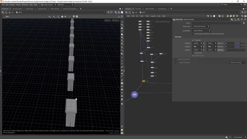Open network editor Tools menu
Viewport: 247px width, 139px height.
click(x=147, y=16)
